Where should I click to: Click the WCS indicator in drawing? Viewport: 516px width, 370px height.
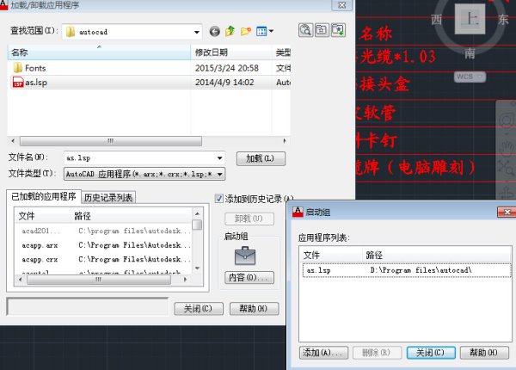tap(470, 77)
